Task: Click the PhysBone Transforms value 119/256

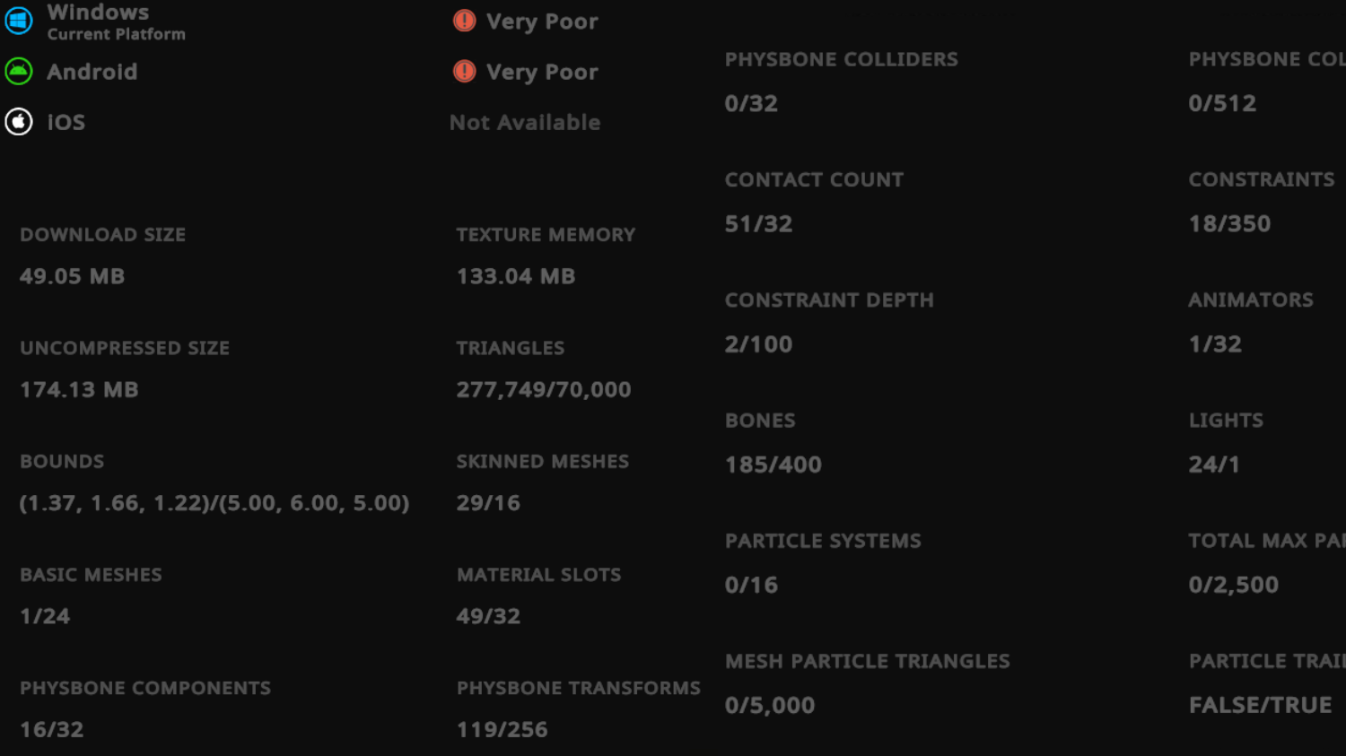Action: [x=502, y=729]
